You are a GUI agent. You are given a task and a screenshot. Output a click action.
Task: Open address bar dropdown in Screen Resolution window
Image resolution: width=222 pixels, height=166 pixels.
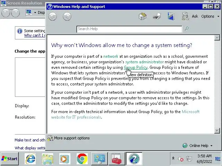[35, 12]
